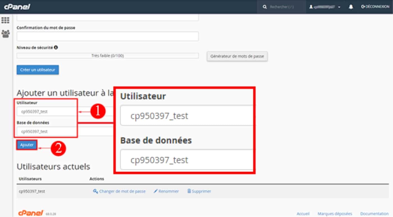393x217 pixels.
Task: Click the Générateur de mots de passe button
Action: click(237, 56)
